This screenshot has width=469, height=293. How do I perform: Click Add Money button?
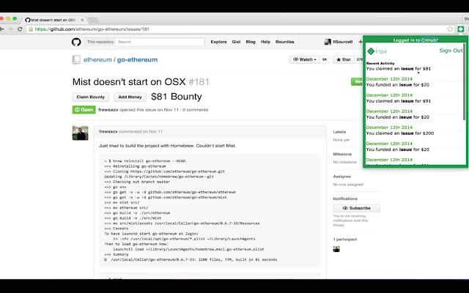click(x=130, y=97)
